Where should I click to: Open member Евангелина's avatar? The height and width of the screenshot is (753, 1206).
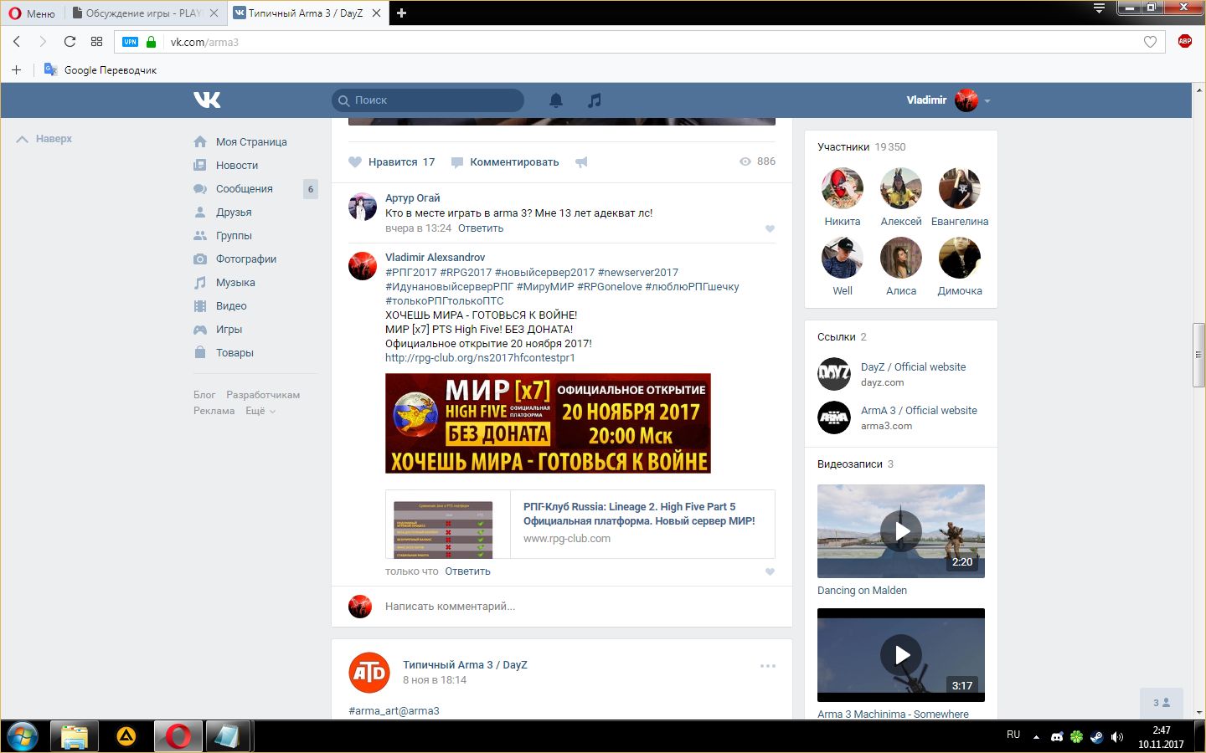pyautogui.click(x=960, y=188)
